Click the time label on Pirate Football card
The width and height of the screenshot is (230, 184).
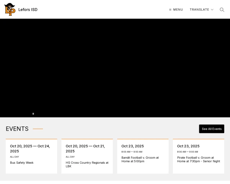pyautogui.click(x=187, y=152)
